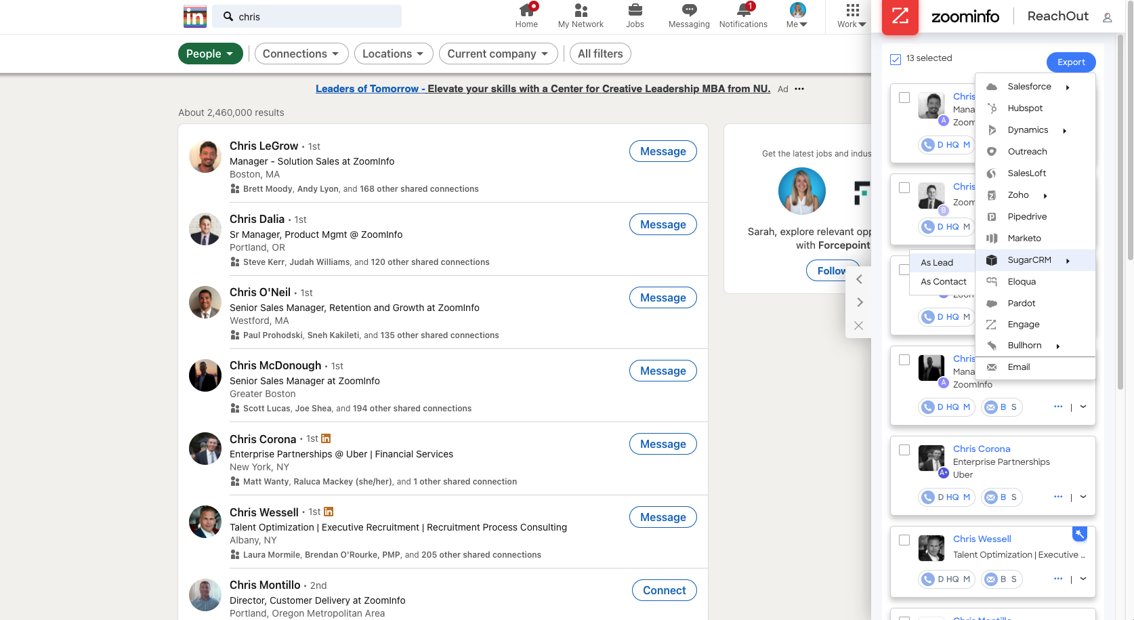Open Current company filter dropdown
The height and width of the screenshot is (620, 1134).
tap(499, 54)
